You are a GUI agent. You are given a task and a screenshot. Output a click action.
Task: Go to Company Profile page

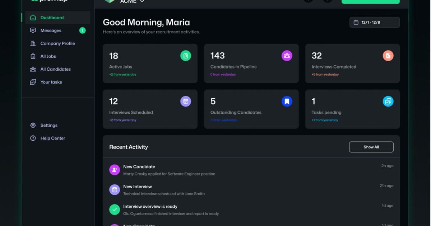click(57, 43)
